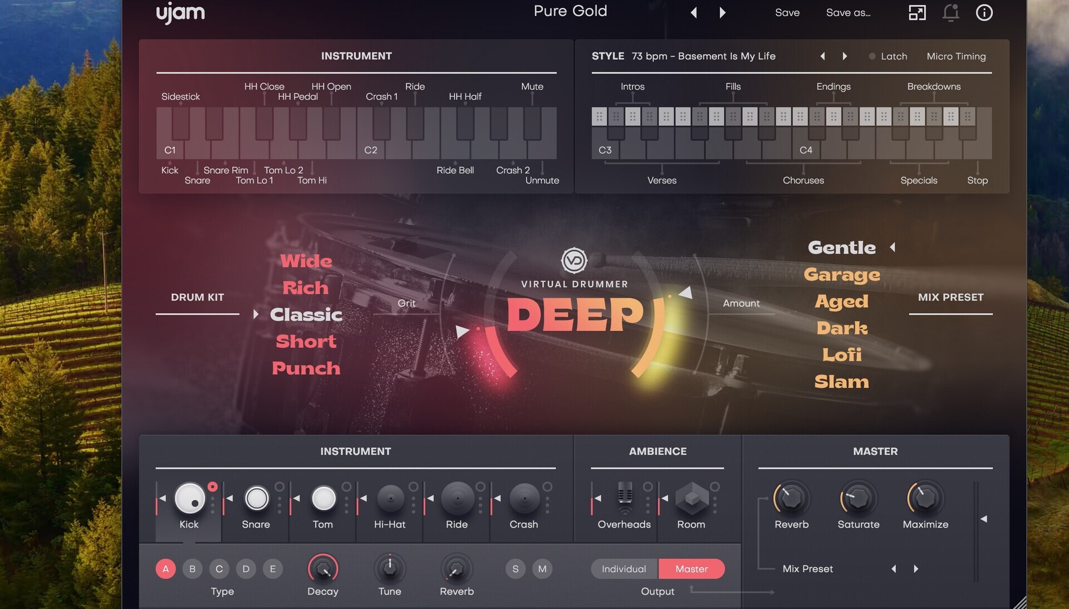
Task: Open the style name Basement Is My Life
Action: tap(704, 56)
